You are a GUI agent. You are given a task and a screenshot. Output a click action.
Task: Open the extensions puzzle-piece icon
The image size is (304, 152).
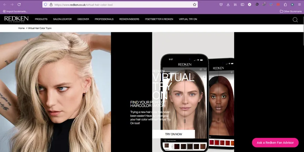click(285, 5)
